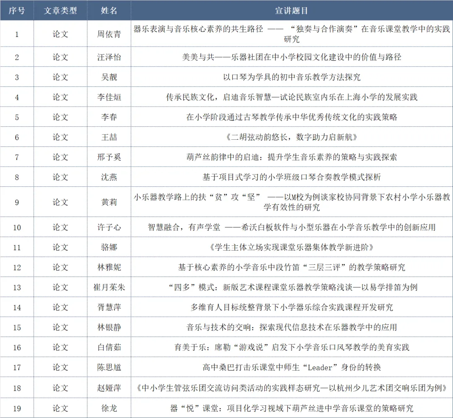Click the title 《学生主体立场实现课堂乐器集体教学新进阶》
453x418 pixels.
tap(292, 247)
